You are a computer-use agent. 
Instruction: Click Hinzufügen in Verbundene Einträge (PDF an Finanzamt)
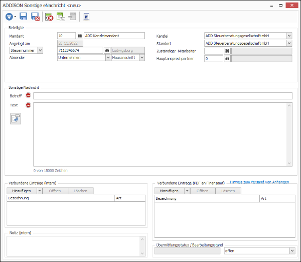point(170,191)
